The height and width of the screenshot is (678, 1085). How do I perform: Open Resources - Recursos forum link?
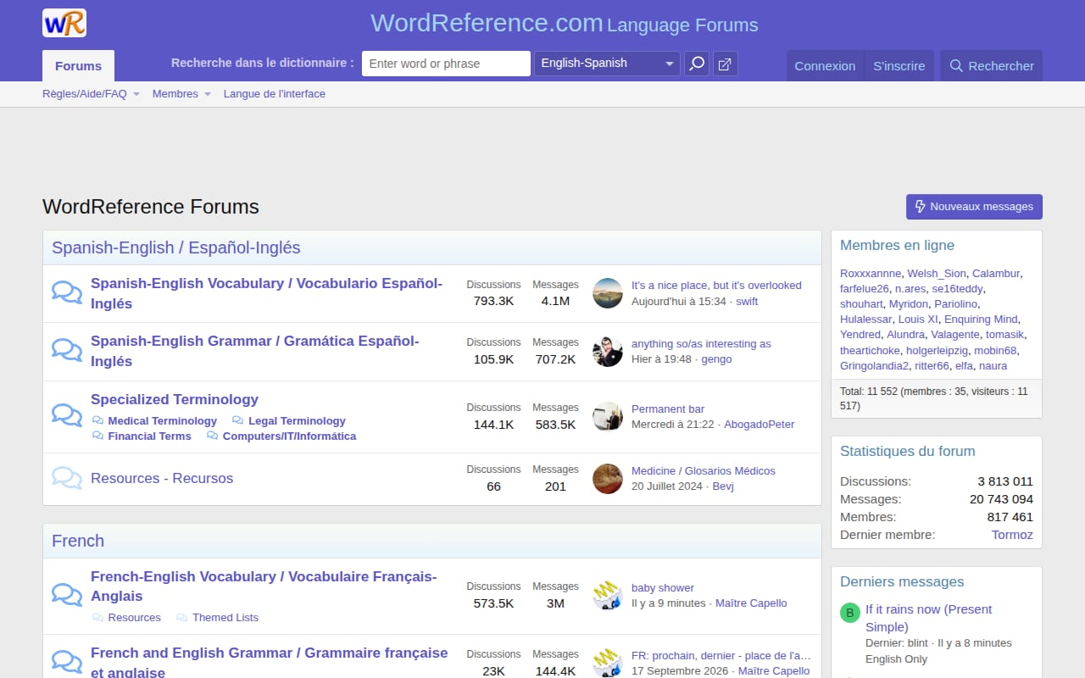coord(162,478)
